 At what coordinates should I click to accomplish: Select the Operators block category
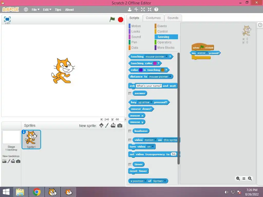[x=164, y=42]
